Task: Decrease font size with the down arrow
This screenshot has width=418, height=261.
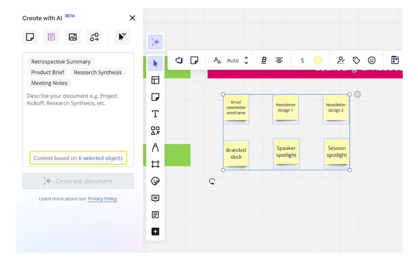Action: tap(246, 63)
